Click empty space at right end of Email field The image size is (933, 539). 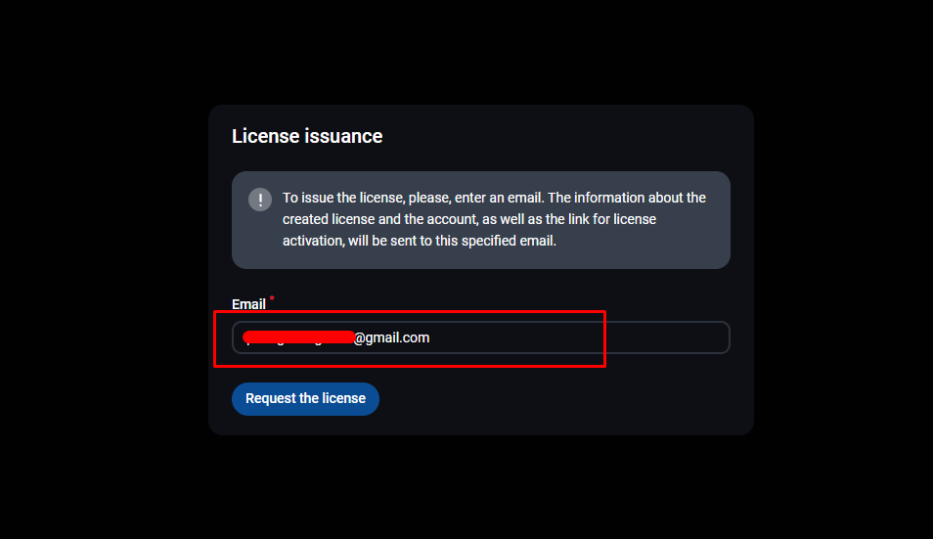[x=666, y=337]
